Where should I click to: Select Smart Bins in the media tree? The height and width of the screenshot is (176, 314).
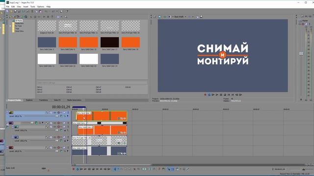coord(19,31)
